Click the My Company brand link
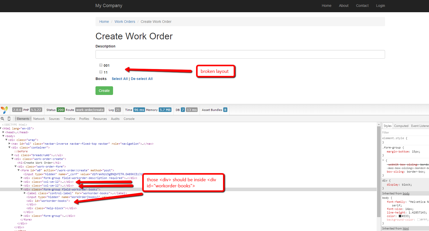The image size is (429, 231). 109,6
